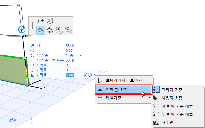The width and height of the screenshot is (205, 128).
Task: Click the Angle (각도) tracker icon
Action: (x=32, y=50)
